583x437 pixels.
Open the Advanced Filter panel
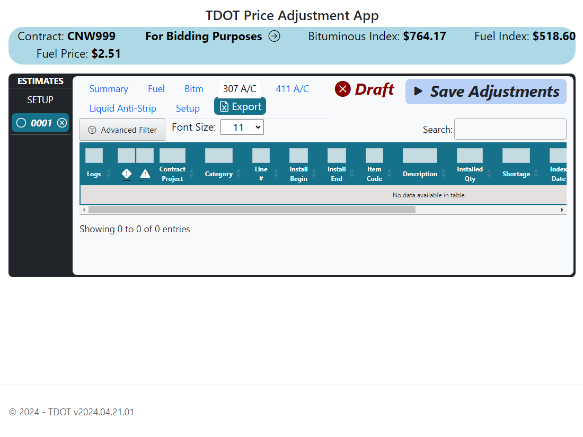[x=122, y=130]
